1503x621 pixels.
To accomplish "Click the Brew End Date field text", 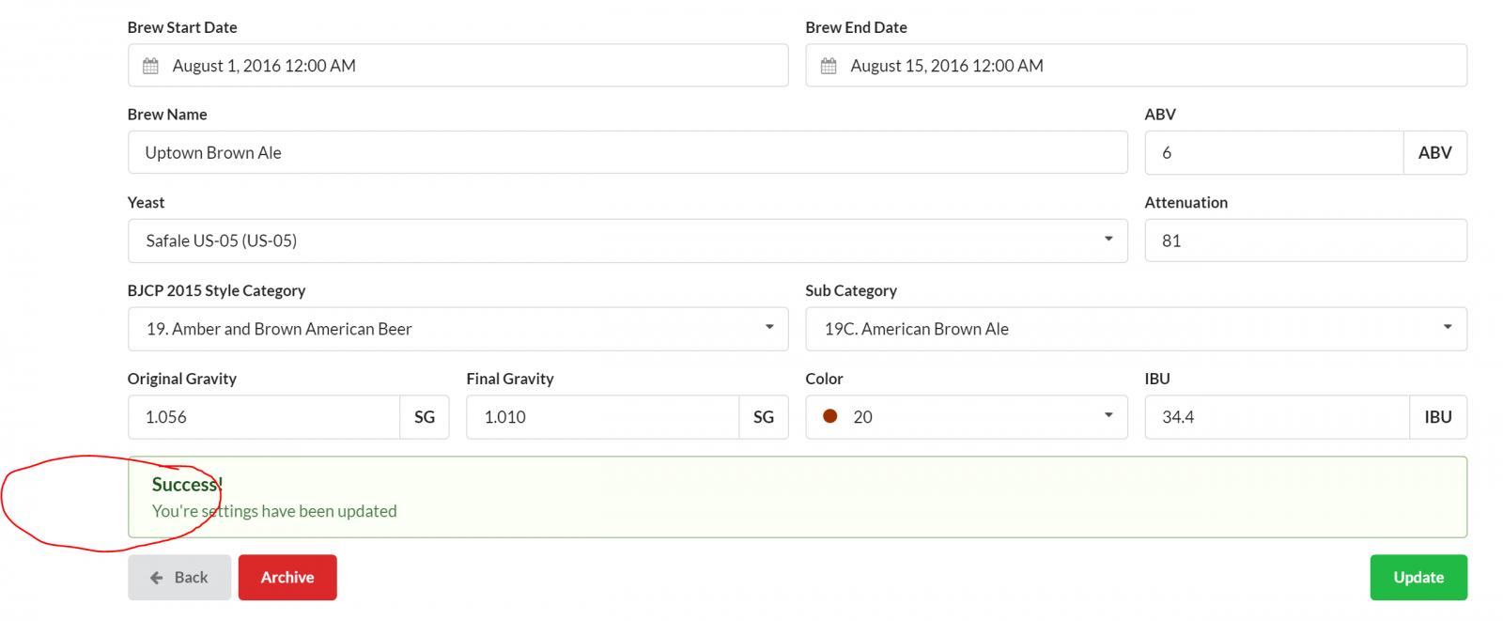I will tap(947, 66).
